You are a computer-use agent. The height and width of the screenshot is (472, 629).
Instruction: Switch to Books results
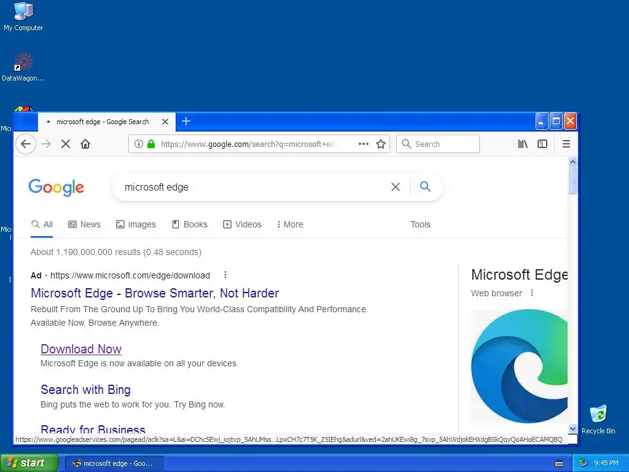(189, 224)
